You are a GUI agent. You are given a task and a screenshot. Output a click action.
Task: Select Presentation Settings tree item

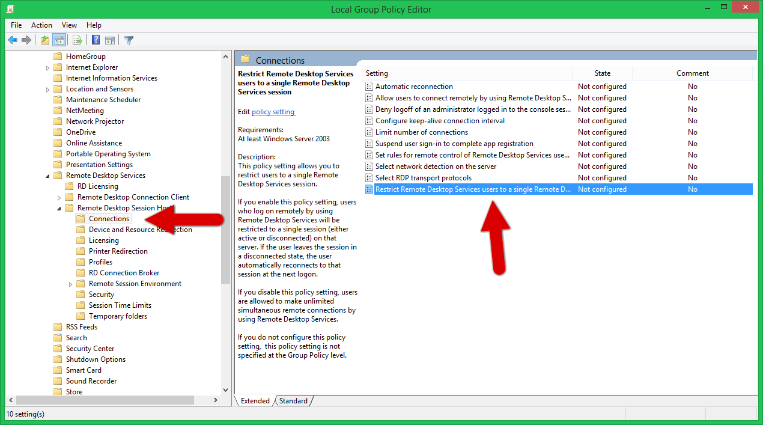coord(99,165)
